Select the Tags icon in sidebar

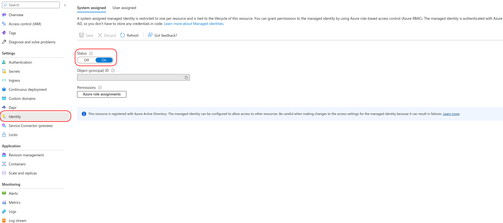click(x=4, y=33)
